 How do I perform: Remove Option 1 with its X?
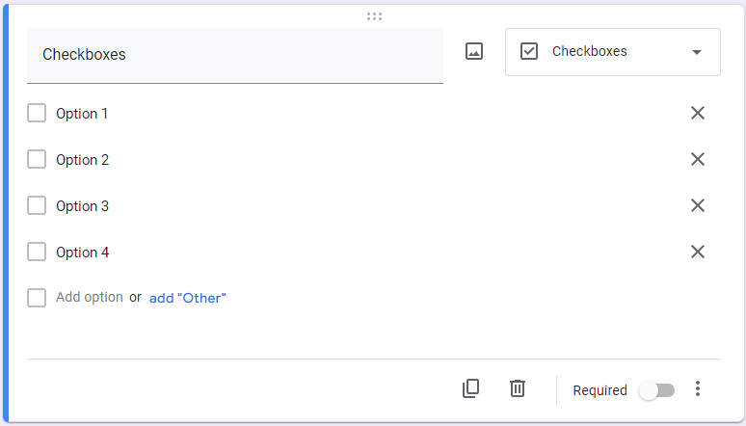698,113
